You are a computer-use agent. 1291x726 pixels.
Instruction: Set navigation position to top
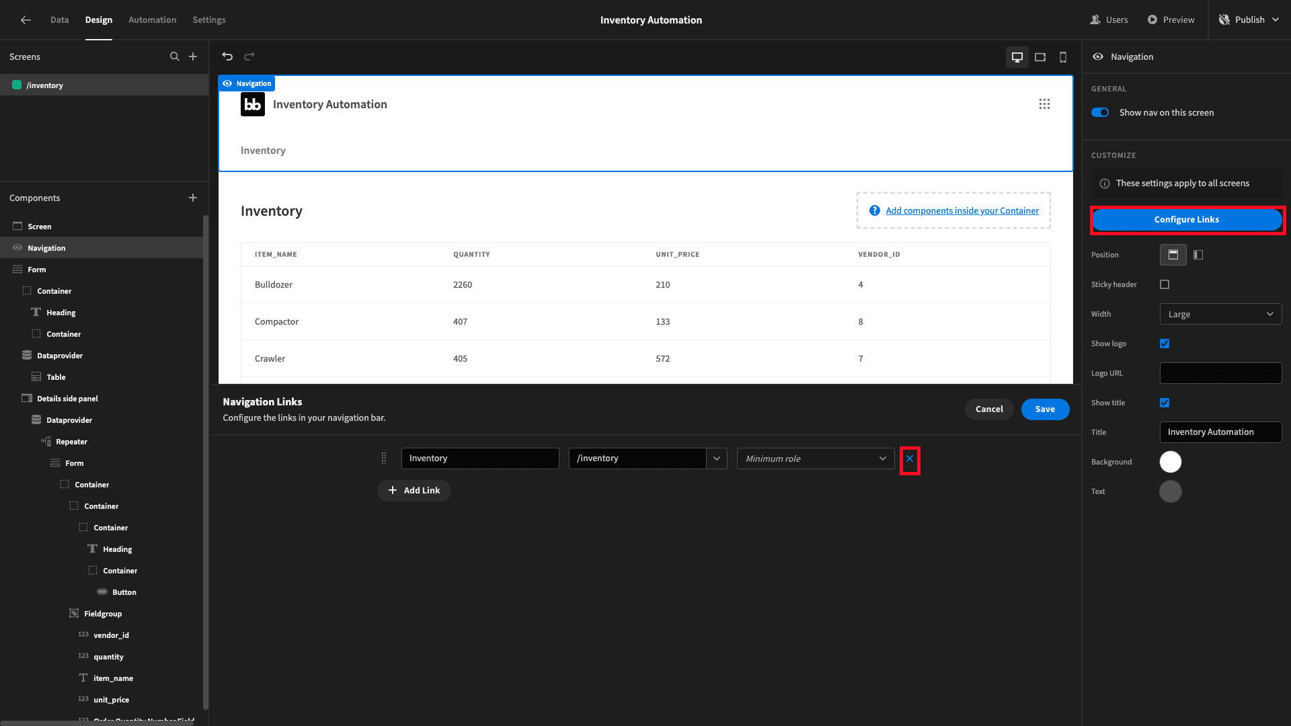1173,255
